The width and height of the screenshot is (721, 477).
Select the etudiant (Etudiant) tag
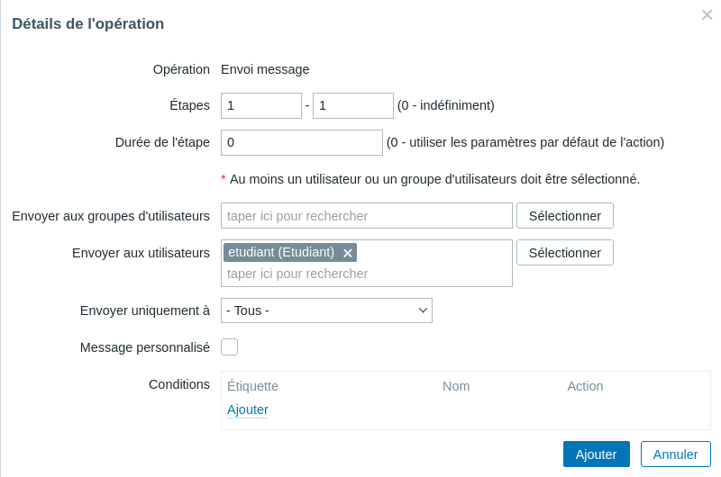(x=281, y=252)
